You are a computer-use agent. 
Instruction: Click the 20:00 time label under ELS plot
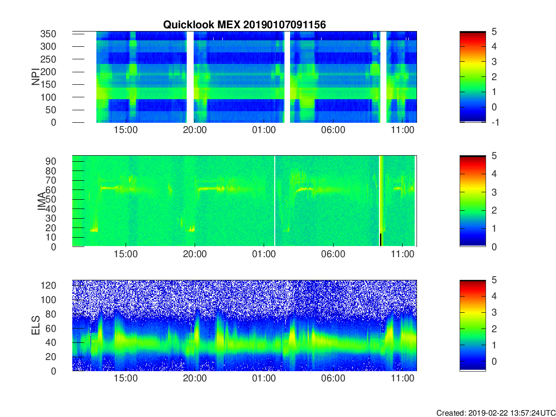click(195, 379)
